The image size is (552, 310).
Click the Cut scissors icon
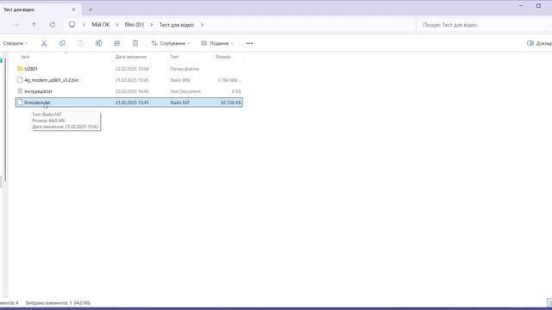click(x=44, y=43)
